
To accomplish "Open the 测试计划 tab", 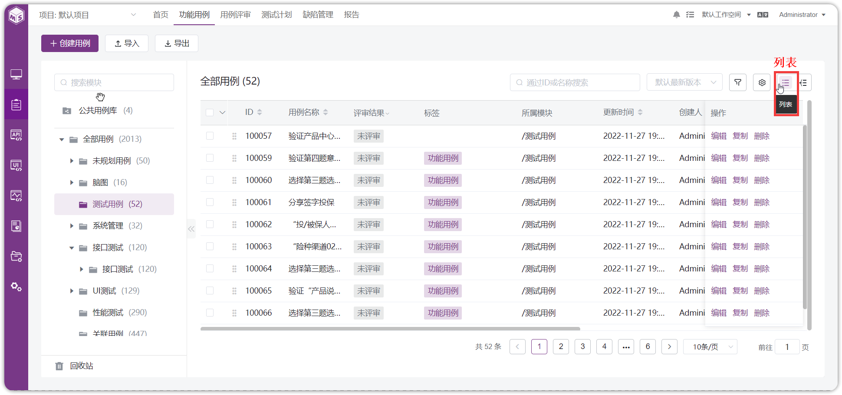I will click(276, 15).
